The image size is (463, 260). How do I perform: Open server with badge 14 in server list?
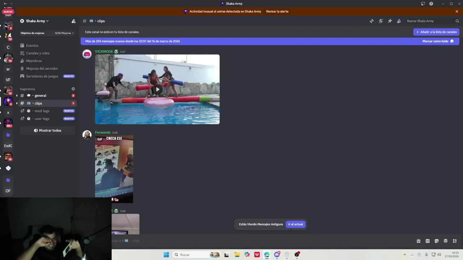[8, 58]
